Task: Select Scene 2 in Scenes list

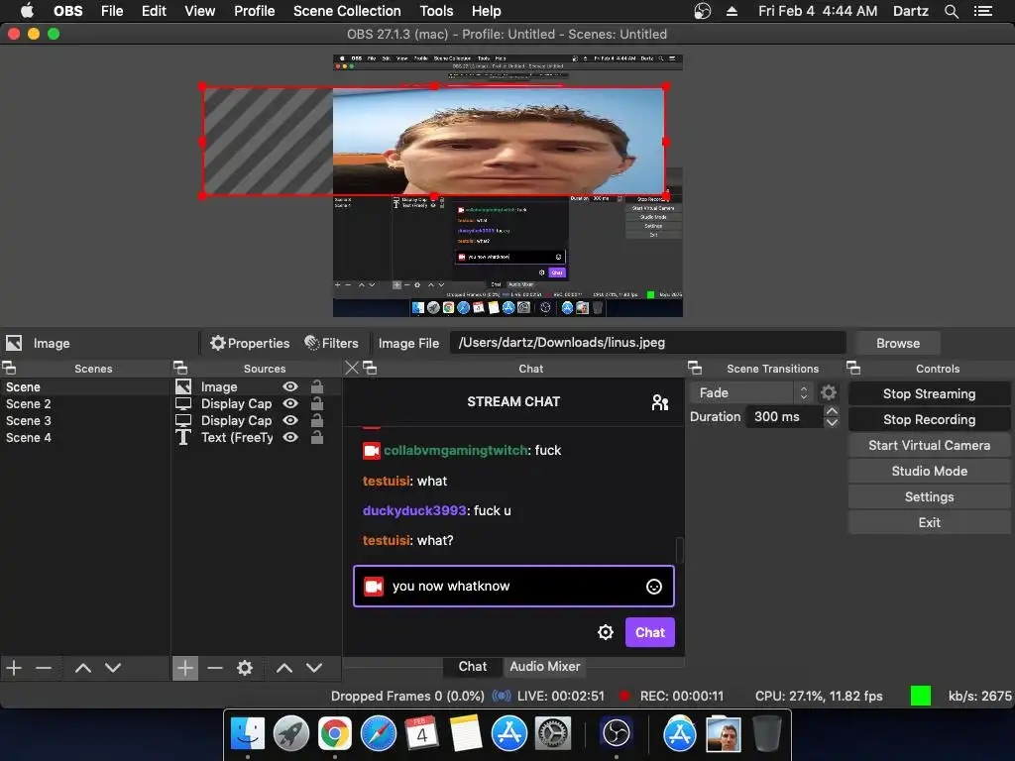Action: (84, 404)
